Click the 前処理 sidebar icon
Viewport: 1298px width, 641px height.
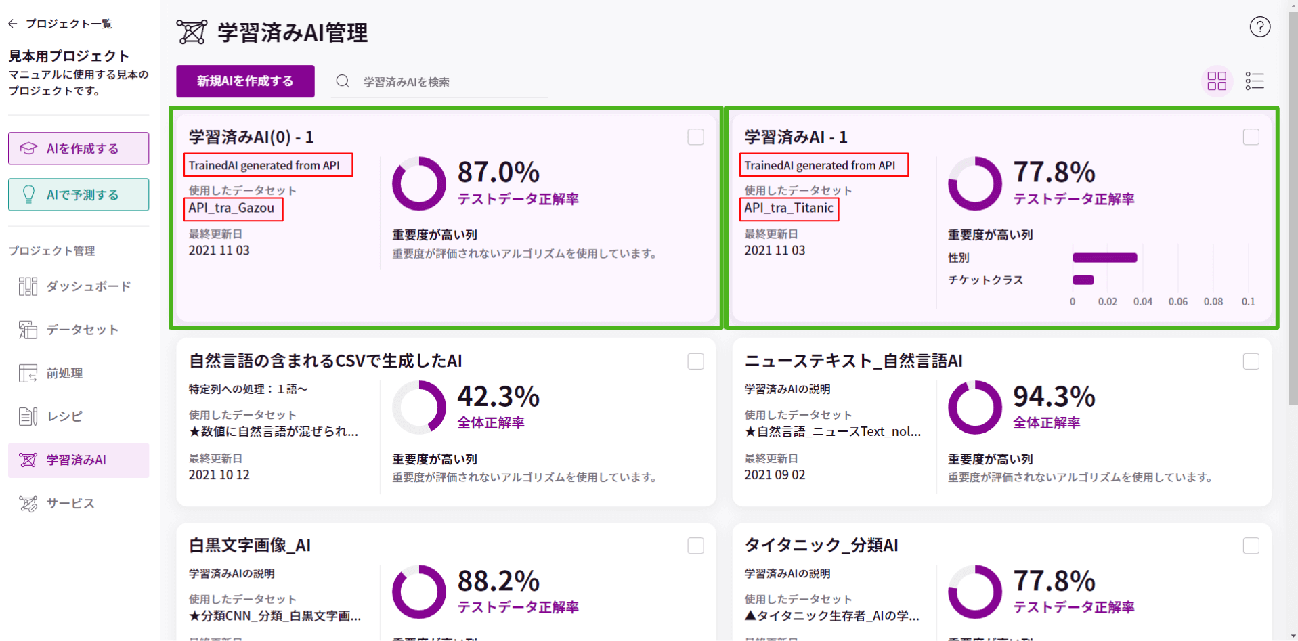(28, 373)
